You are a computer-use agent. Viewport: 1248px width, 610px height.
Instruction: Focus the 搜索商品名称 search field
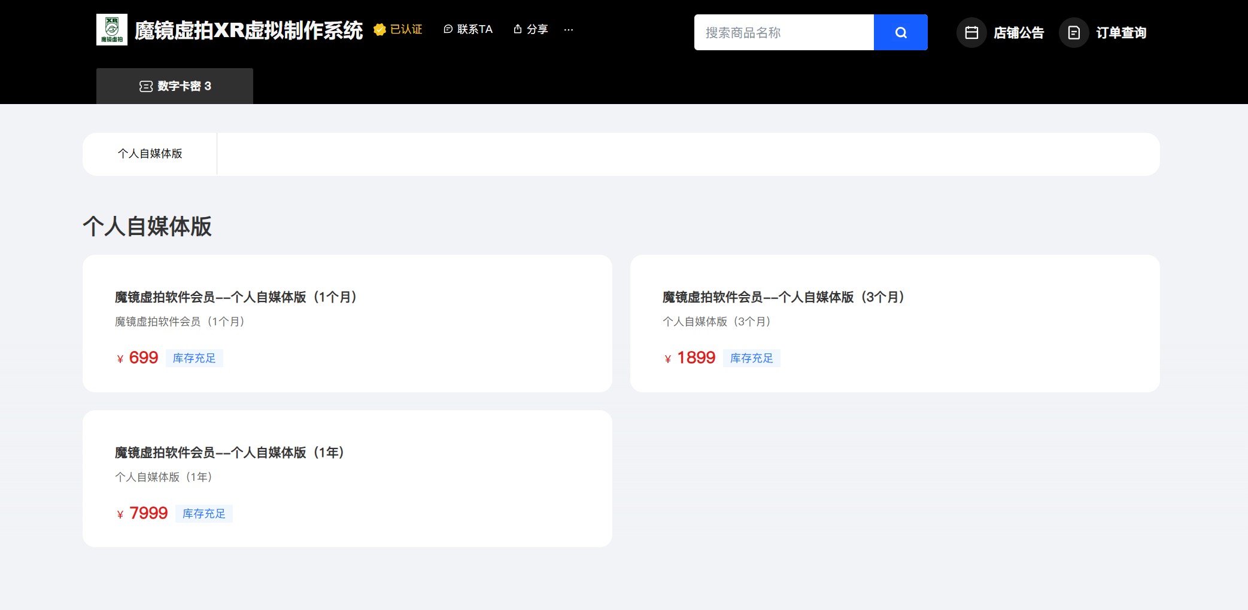pos(784,32)
